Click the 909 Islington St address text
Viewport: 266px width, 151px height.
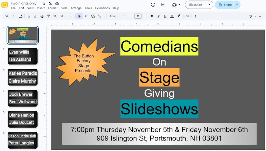coord(159,138)
